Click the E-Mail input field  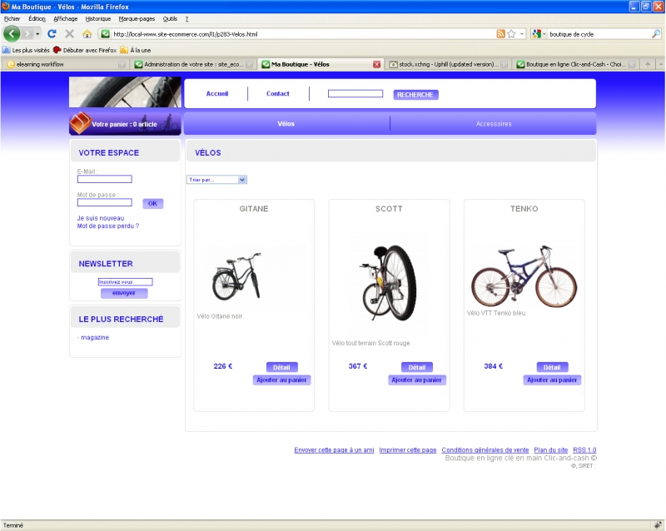(105, 179)
